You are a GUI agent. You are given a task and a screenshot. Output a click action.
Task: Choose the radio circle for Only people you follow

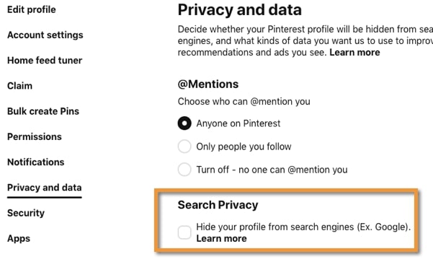(184, 147)
